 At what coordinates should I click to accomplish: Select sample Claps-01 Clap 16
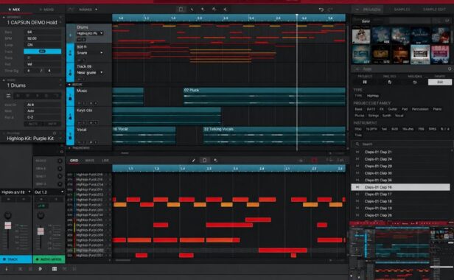tap(401, 187)
